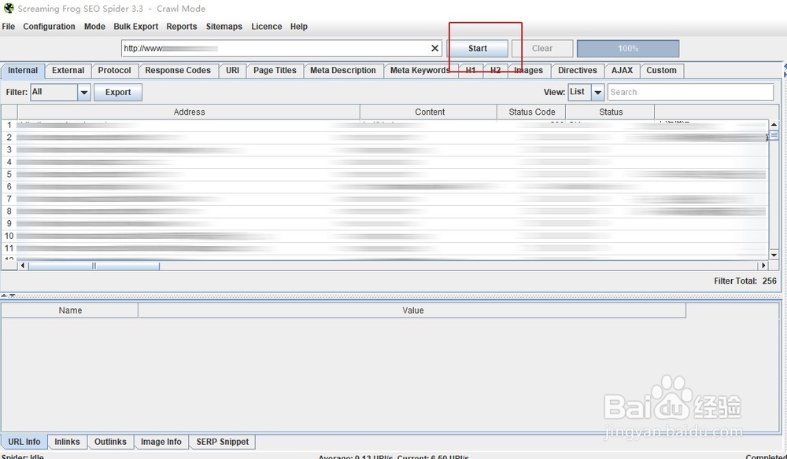Click the left arrow of the horizontal scrollbar
Image resolution: width=787 pixels, height=459 pixels.
[23, 266]
